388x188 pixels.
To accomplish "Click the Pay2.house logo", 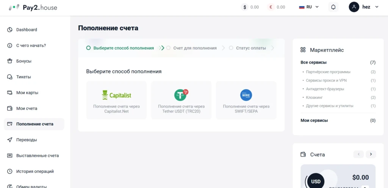I will pyautogui.click(x=33, y=8).
